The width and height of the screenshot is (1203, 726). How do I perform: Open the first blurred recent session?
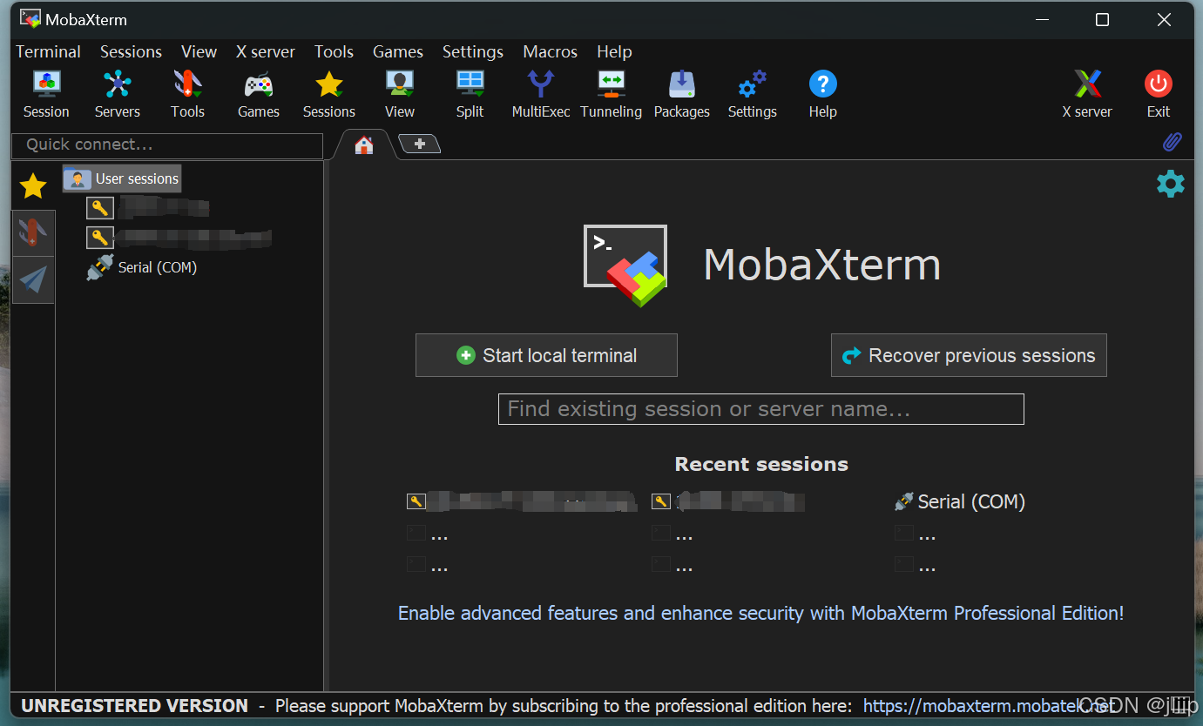(x=522, y=501)
